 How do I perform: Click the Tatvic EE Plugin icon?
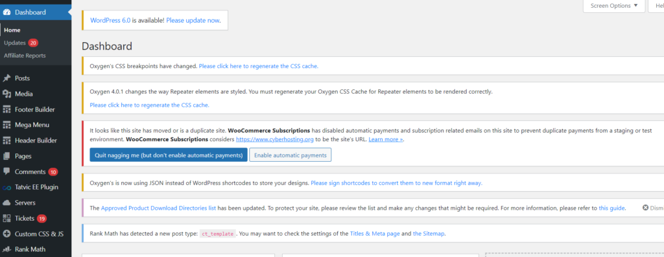point(6,187)
